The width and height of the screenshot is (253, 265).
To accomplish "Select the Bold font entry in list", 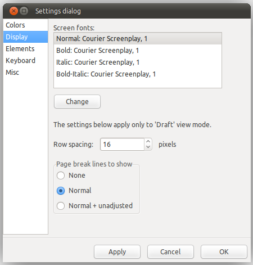I will pos(138,51).
